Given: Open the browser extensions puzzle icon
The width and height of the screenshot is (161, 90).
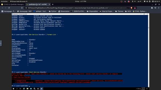Looking at the screenshot, I should coord(152,8).
